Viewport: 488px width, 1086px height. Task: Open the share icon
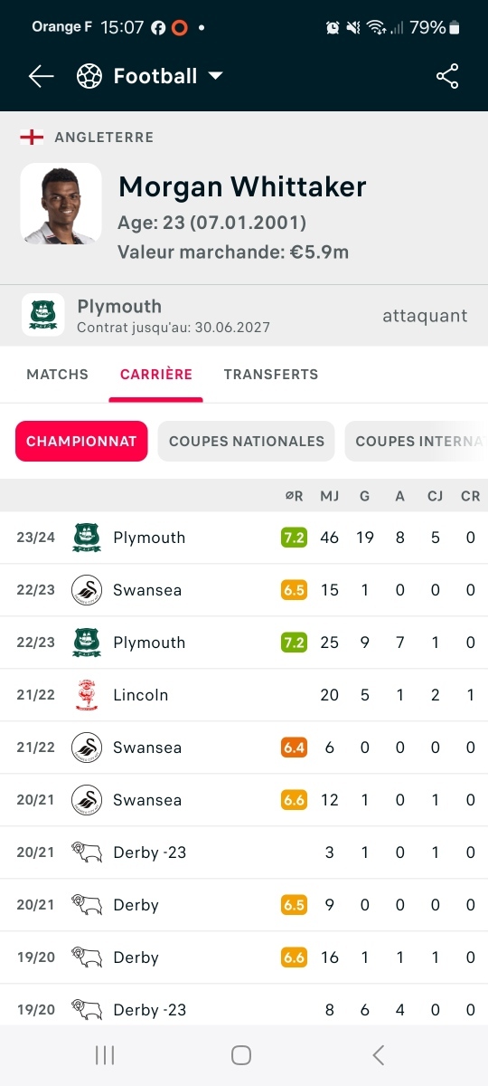(447, 77)
